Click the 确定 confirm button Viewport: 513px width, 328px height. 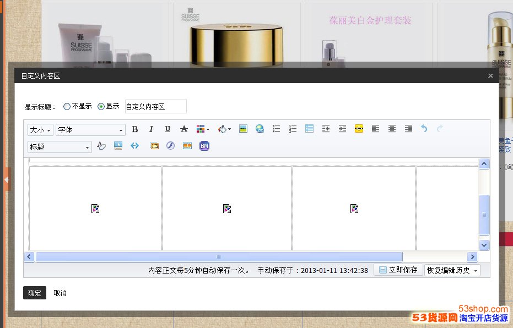click(34, 293)
